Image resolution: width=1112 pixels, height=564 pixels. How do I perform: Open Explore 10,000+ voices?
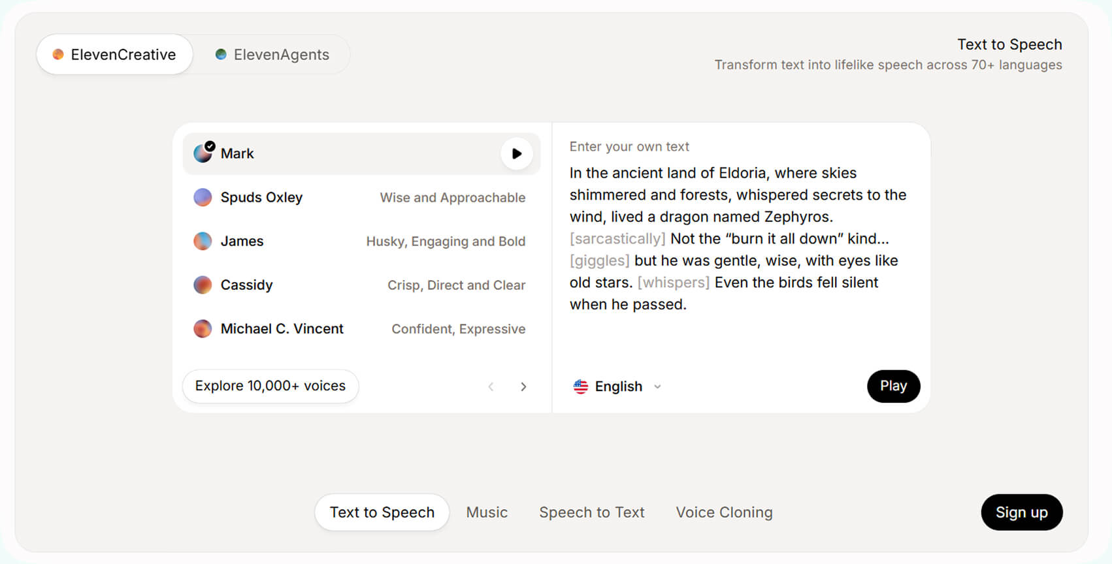[x=270, y=386]
